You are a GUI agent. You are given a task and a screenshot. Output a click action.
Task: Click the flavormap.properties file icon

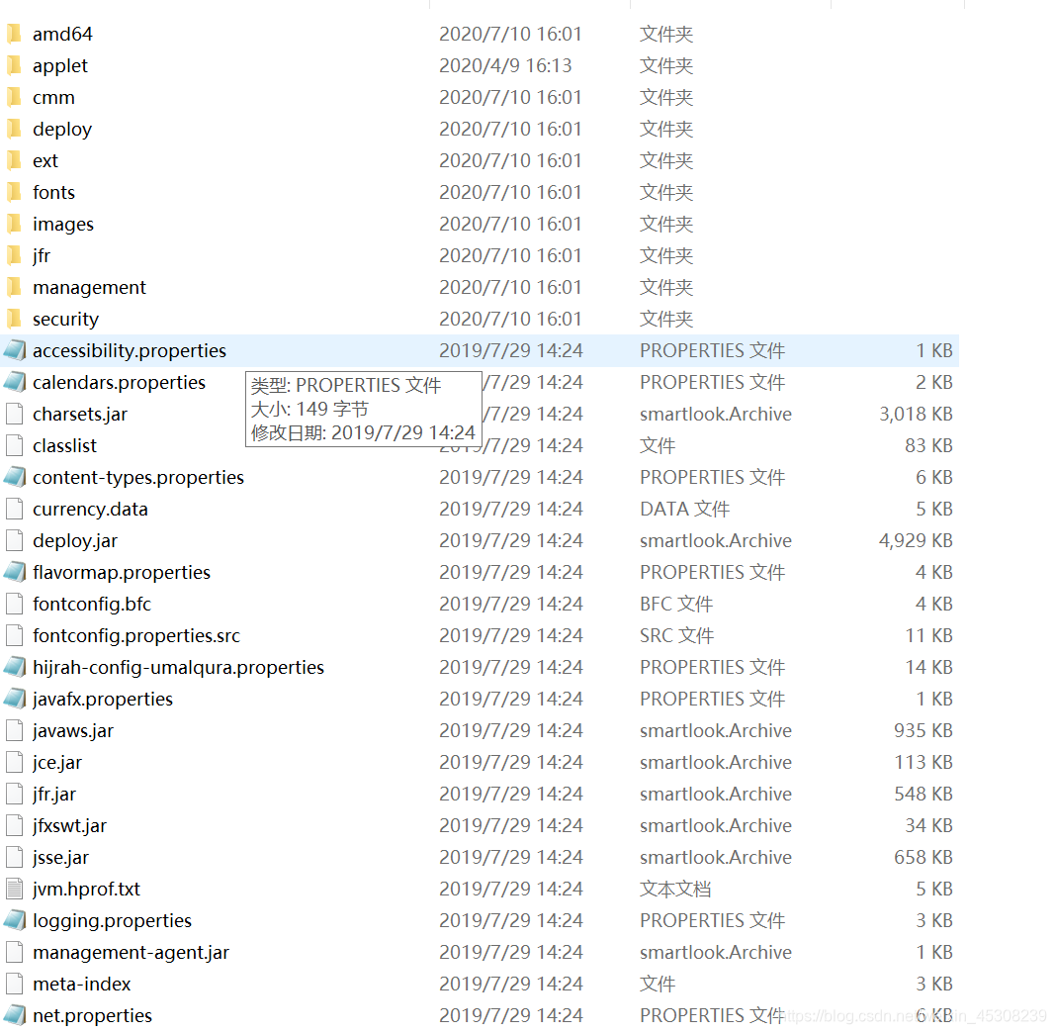(x=14, y=572)
